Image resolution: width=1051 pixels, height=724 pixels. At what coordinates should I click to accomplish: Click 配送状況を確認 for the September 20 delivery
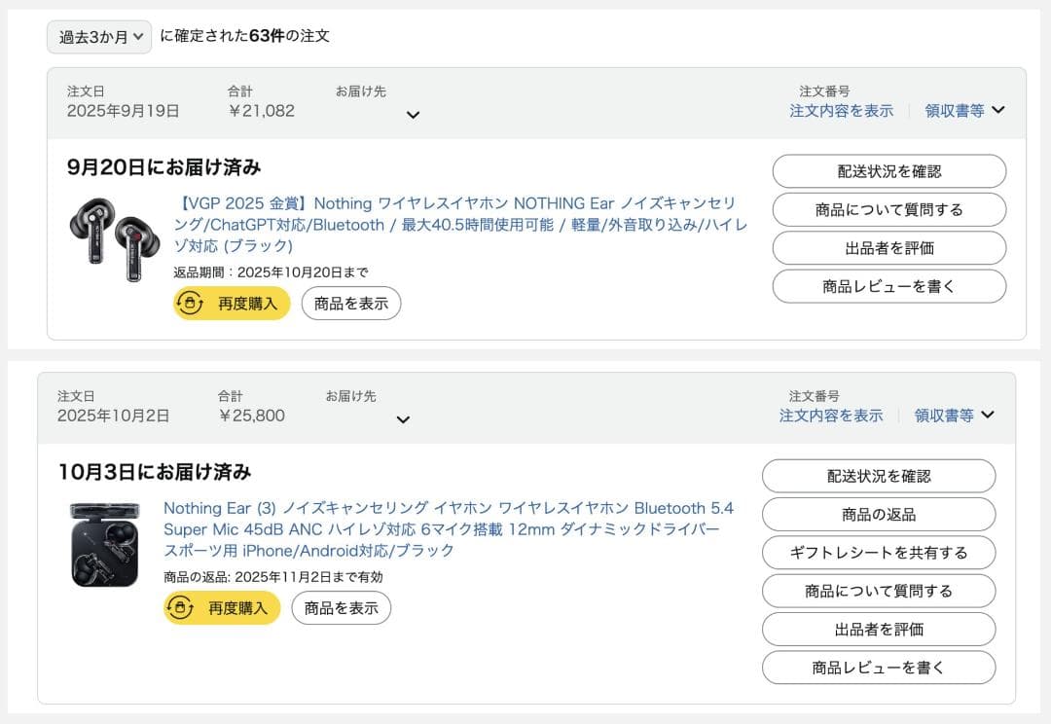click(x=888, y=171)
